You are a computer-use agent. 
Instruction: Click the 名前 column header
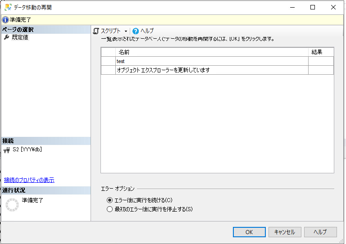[212, 52]
